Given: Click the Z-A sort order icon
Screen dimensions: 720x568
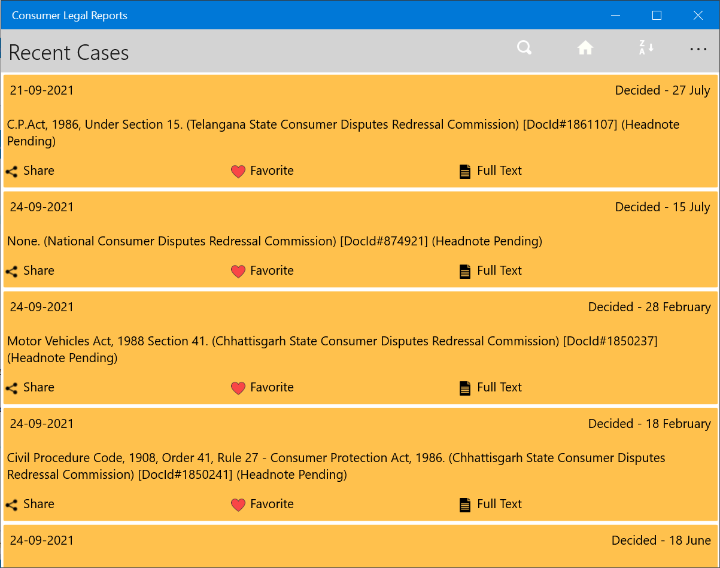Looking at the screenshot, I should 645,48.
